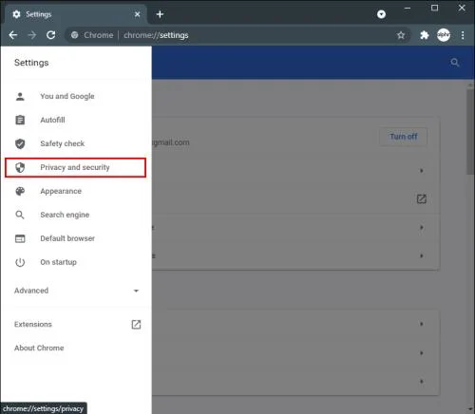Click the browser window icon for Default browser

pos(20,238)
